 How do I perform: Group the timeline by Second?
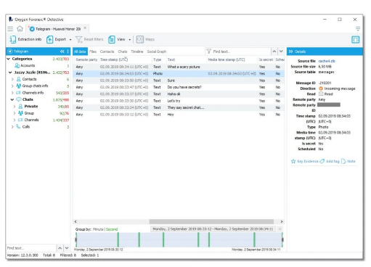coord(112,229)
